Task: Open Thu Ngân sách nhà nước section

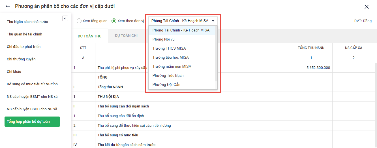Action: click(x=27, y=22)
